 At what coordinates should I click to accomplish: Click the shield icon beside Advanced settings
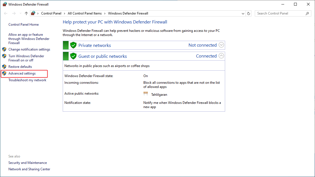point(4,73)
